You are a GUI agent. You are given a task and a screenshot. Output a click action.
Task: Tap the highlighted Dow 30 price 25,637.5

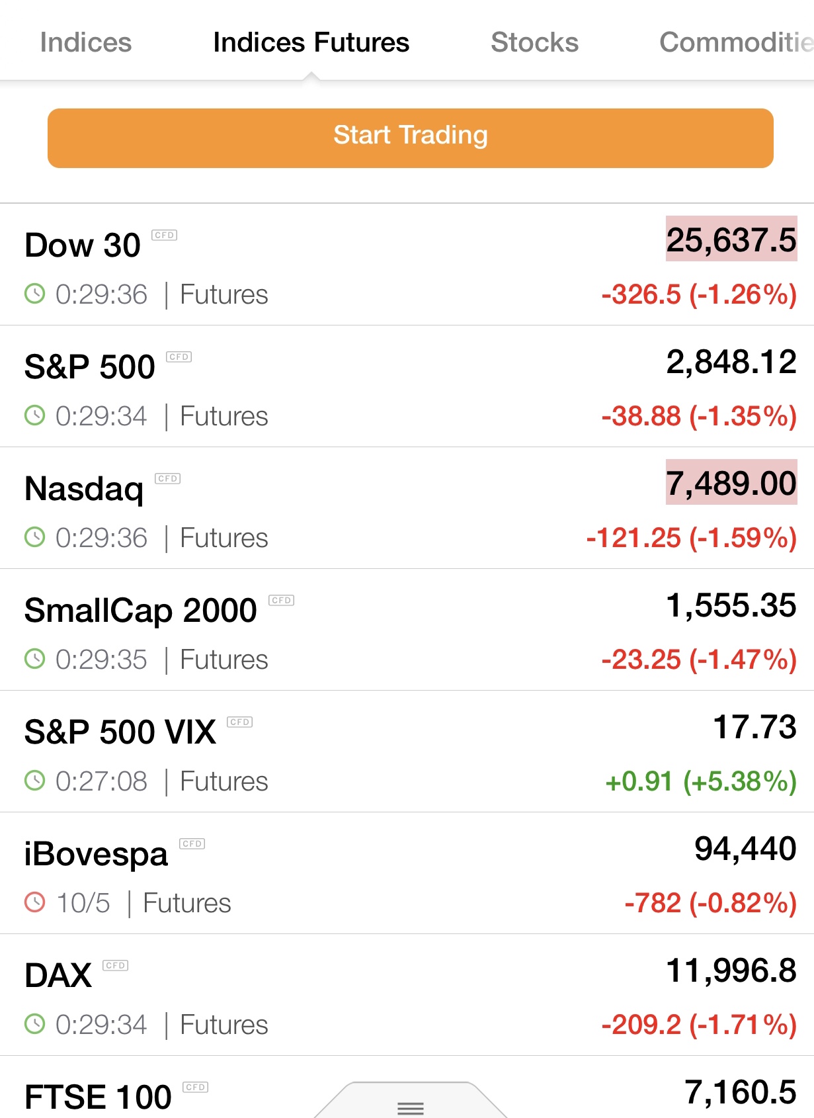(x=731, y=239)
